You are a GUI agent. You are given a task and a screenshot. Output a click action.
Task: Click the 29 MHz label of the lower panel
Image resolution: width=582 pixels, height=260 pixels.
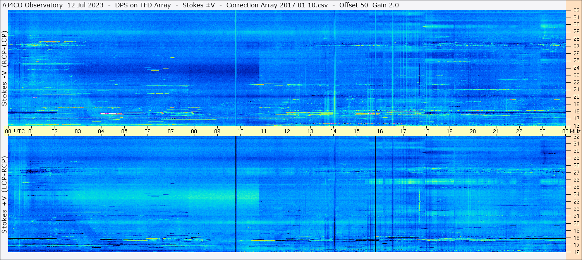(x=576, y=158)
